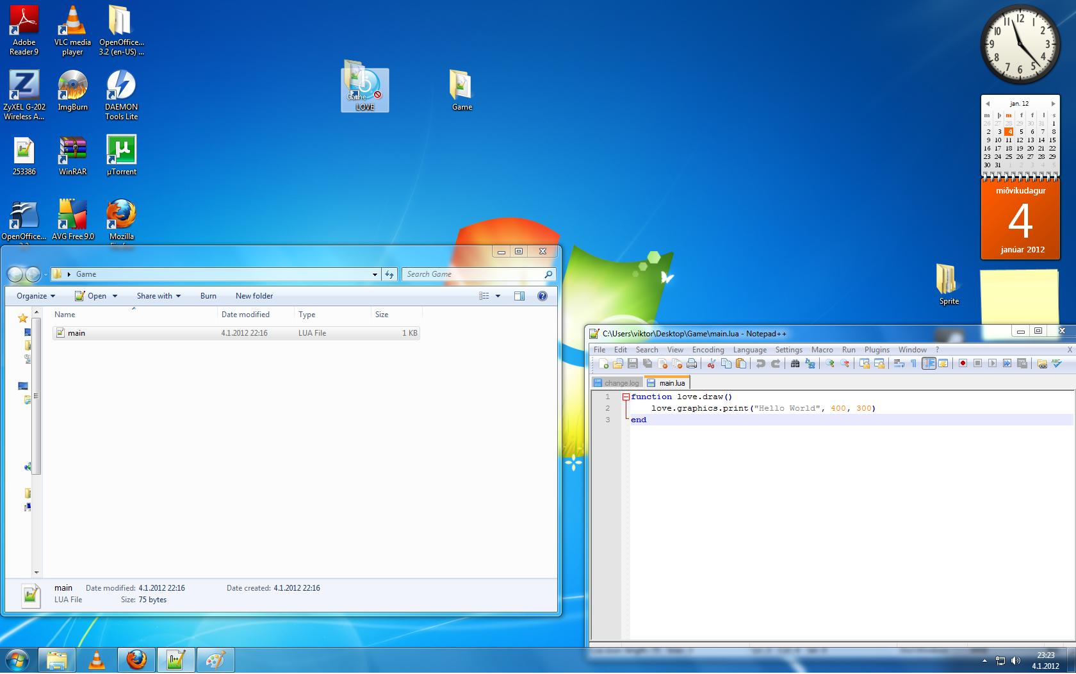Click the change view icon in Explorer
The image size is (1076, 674).
click(x=484, y=296)
